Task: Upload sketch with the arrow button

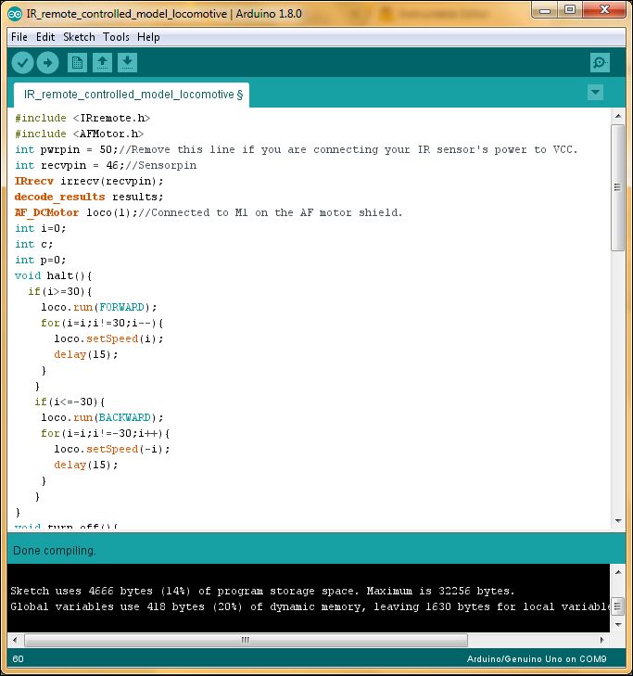Action: [47, 63]
